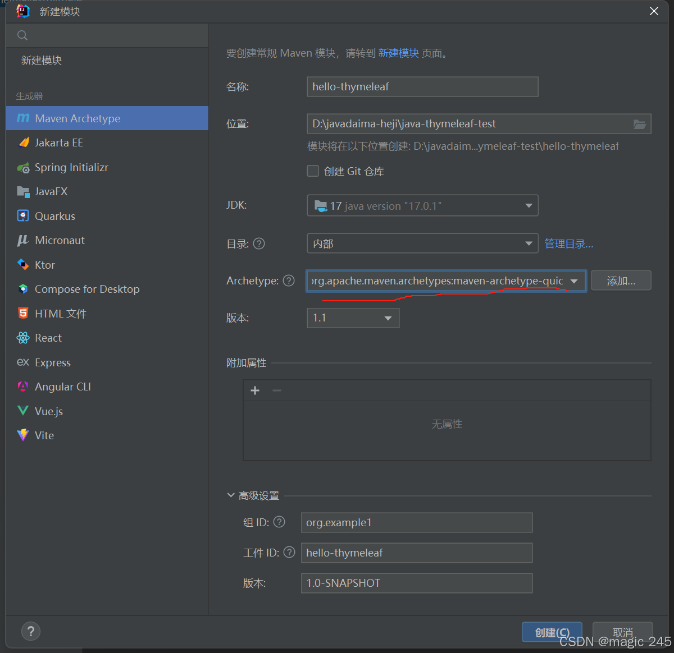Open the 版本 1.1 dropdown
Viewport: 674px width, 653px height.
click(353, 318)
